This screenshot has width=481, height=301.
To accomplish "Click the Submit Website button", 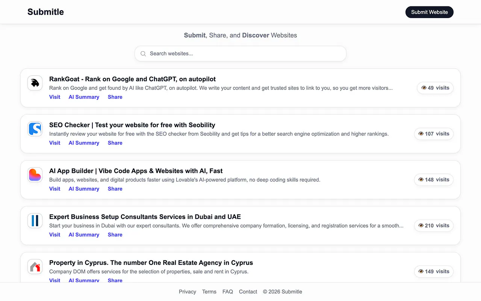I will 430,12.
